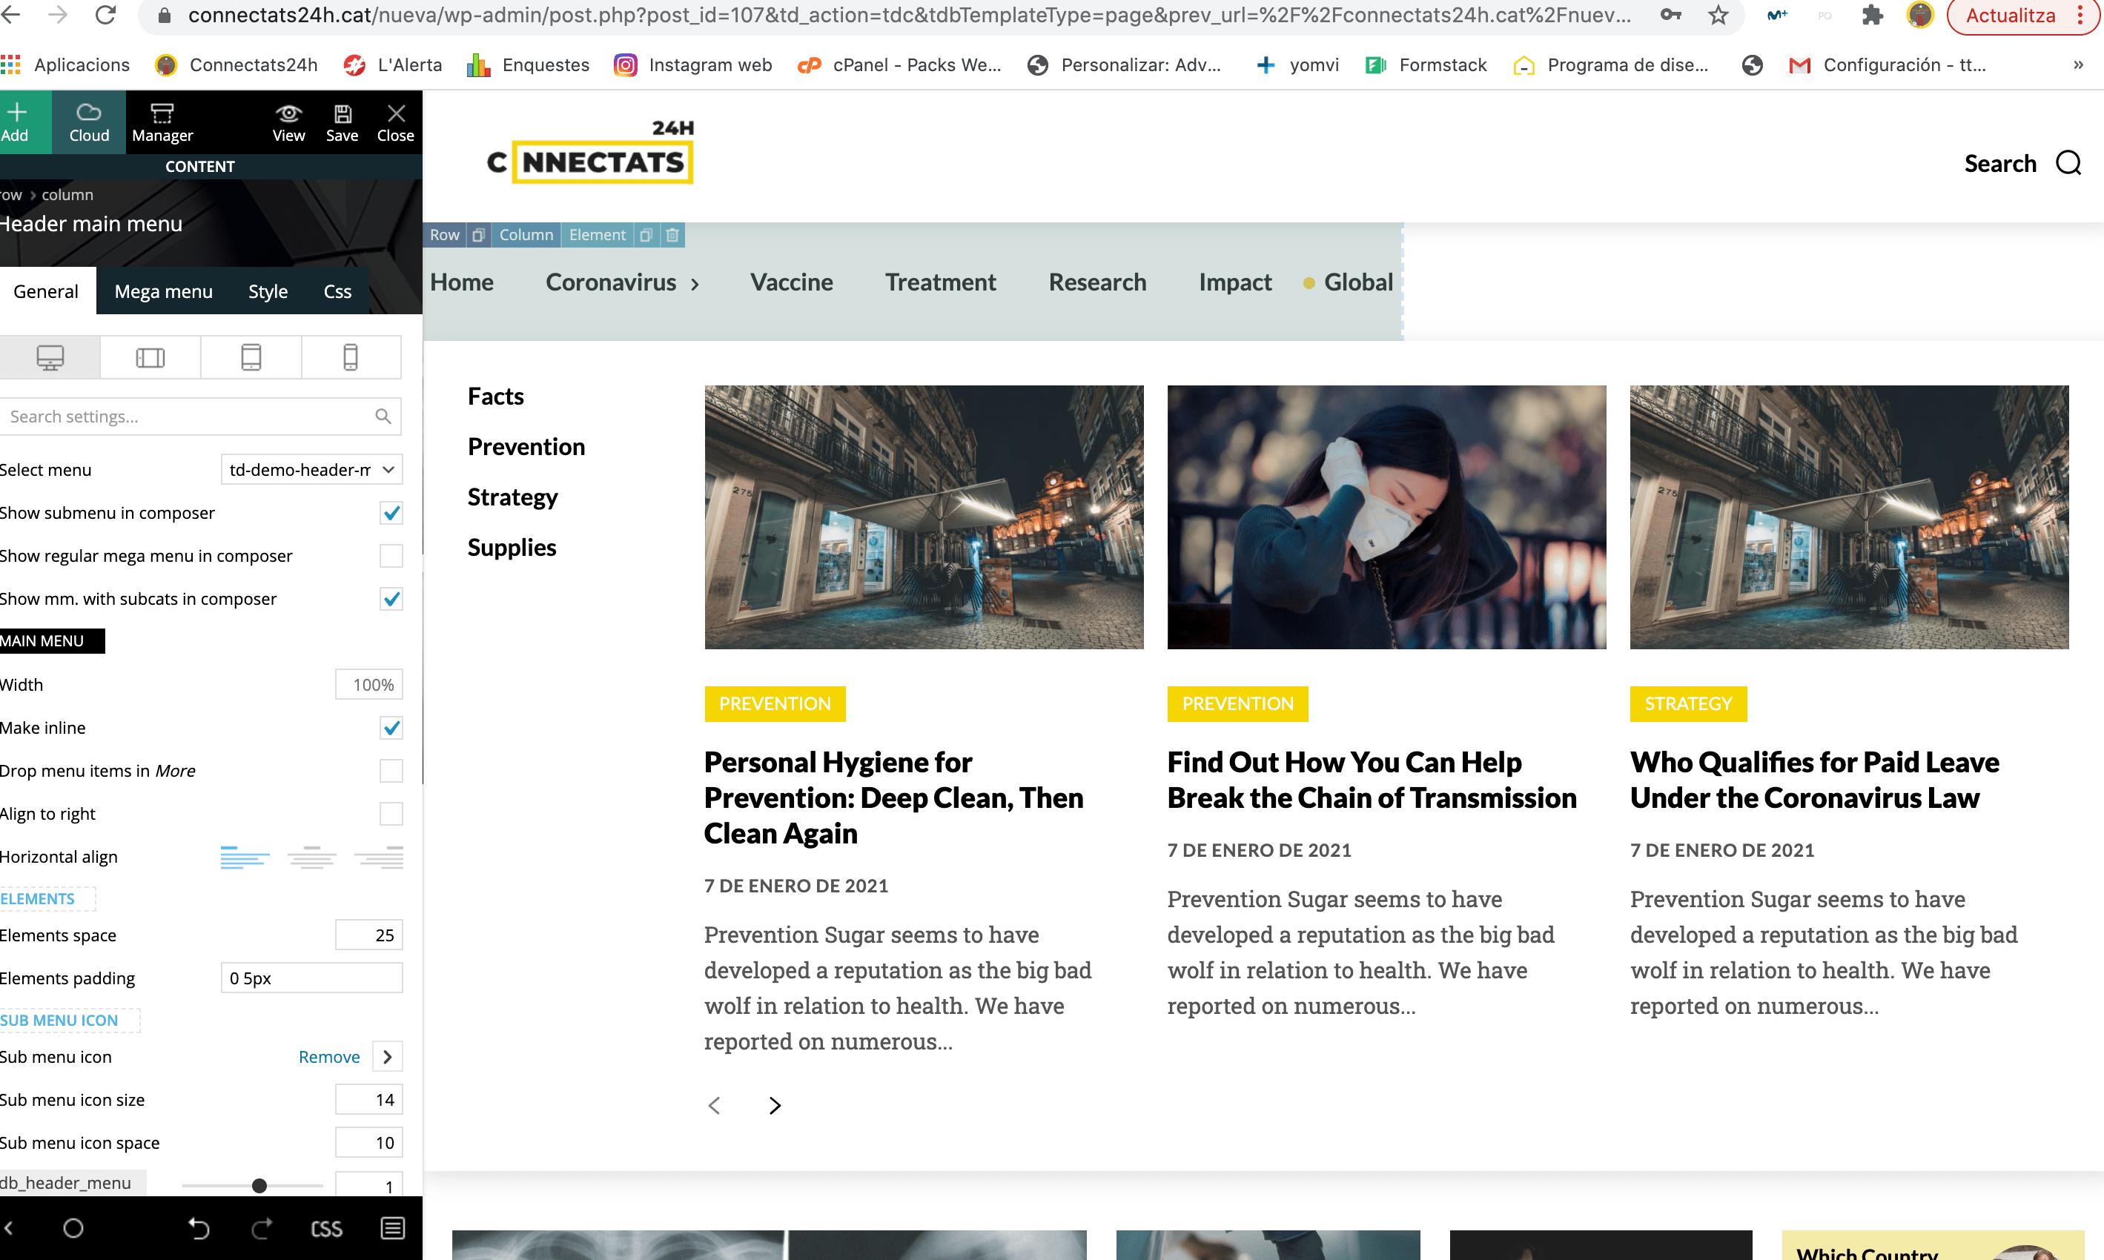Click the Treatment menu item

tap(940, 282)
